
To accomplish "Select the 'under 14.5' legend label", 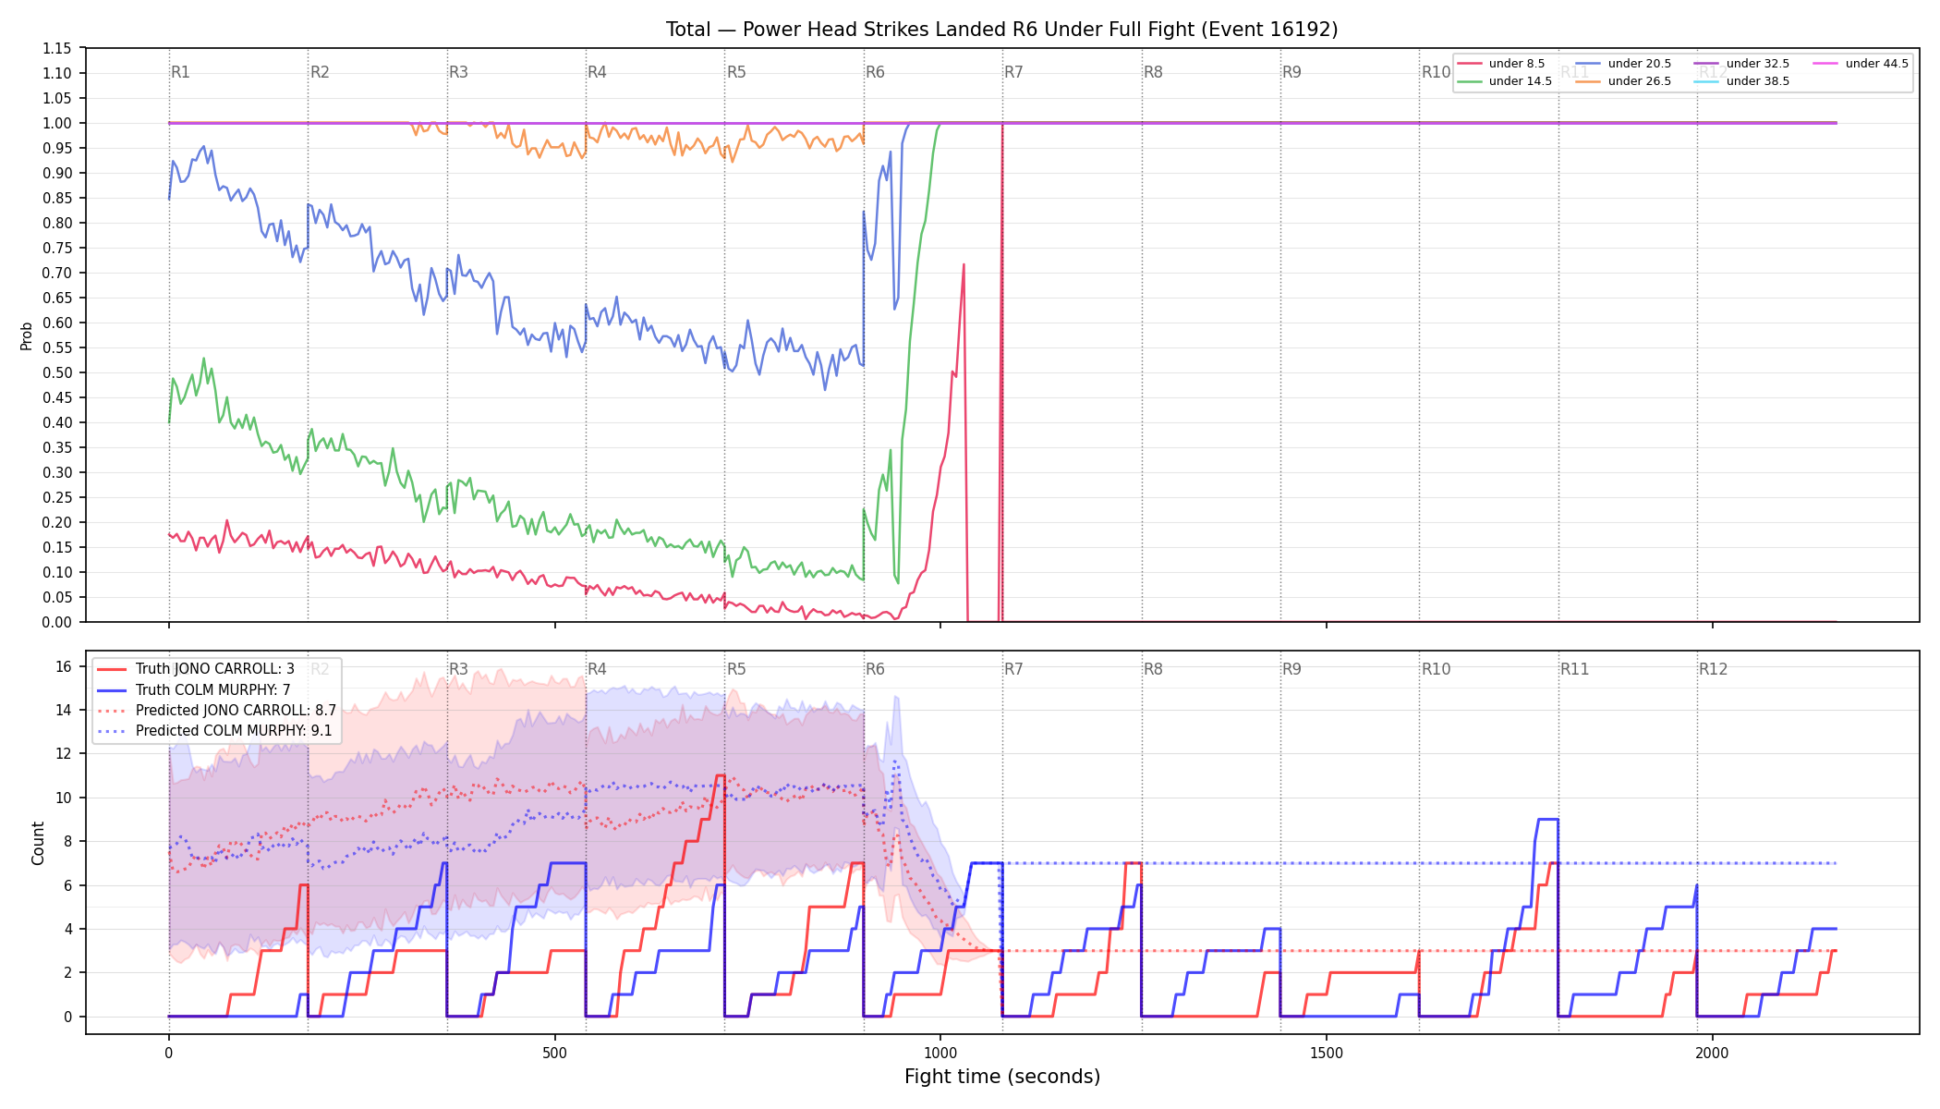I will point(1520,81).
